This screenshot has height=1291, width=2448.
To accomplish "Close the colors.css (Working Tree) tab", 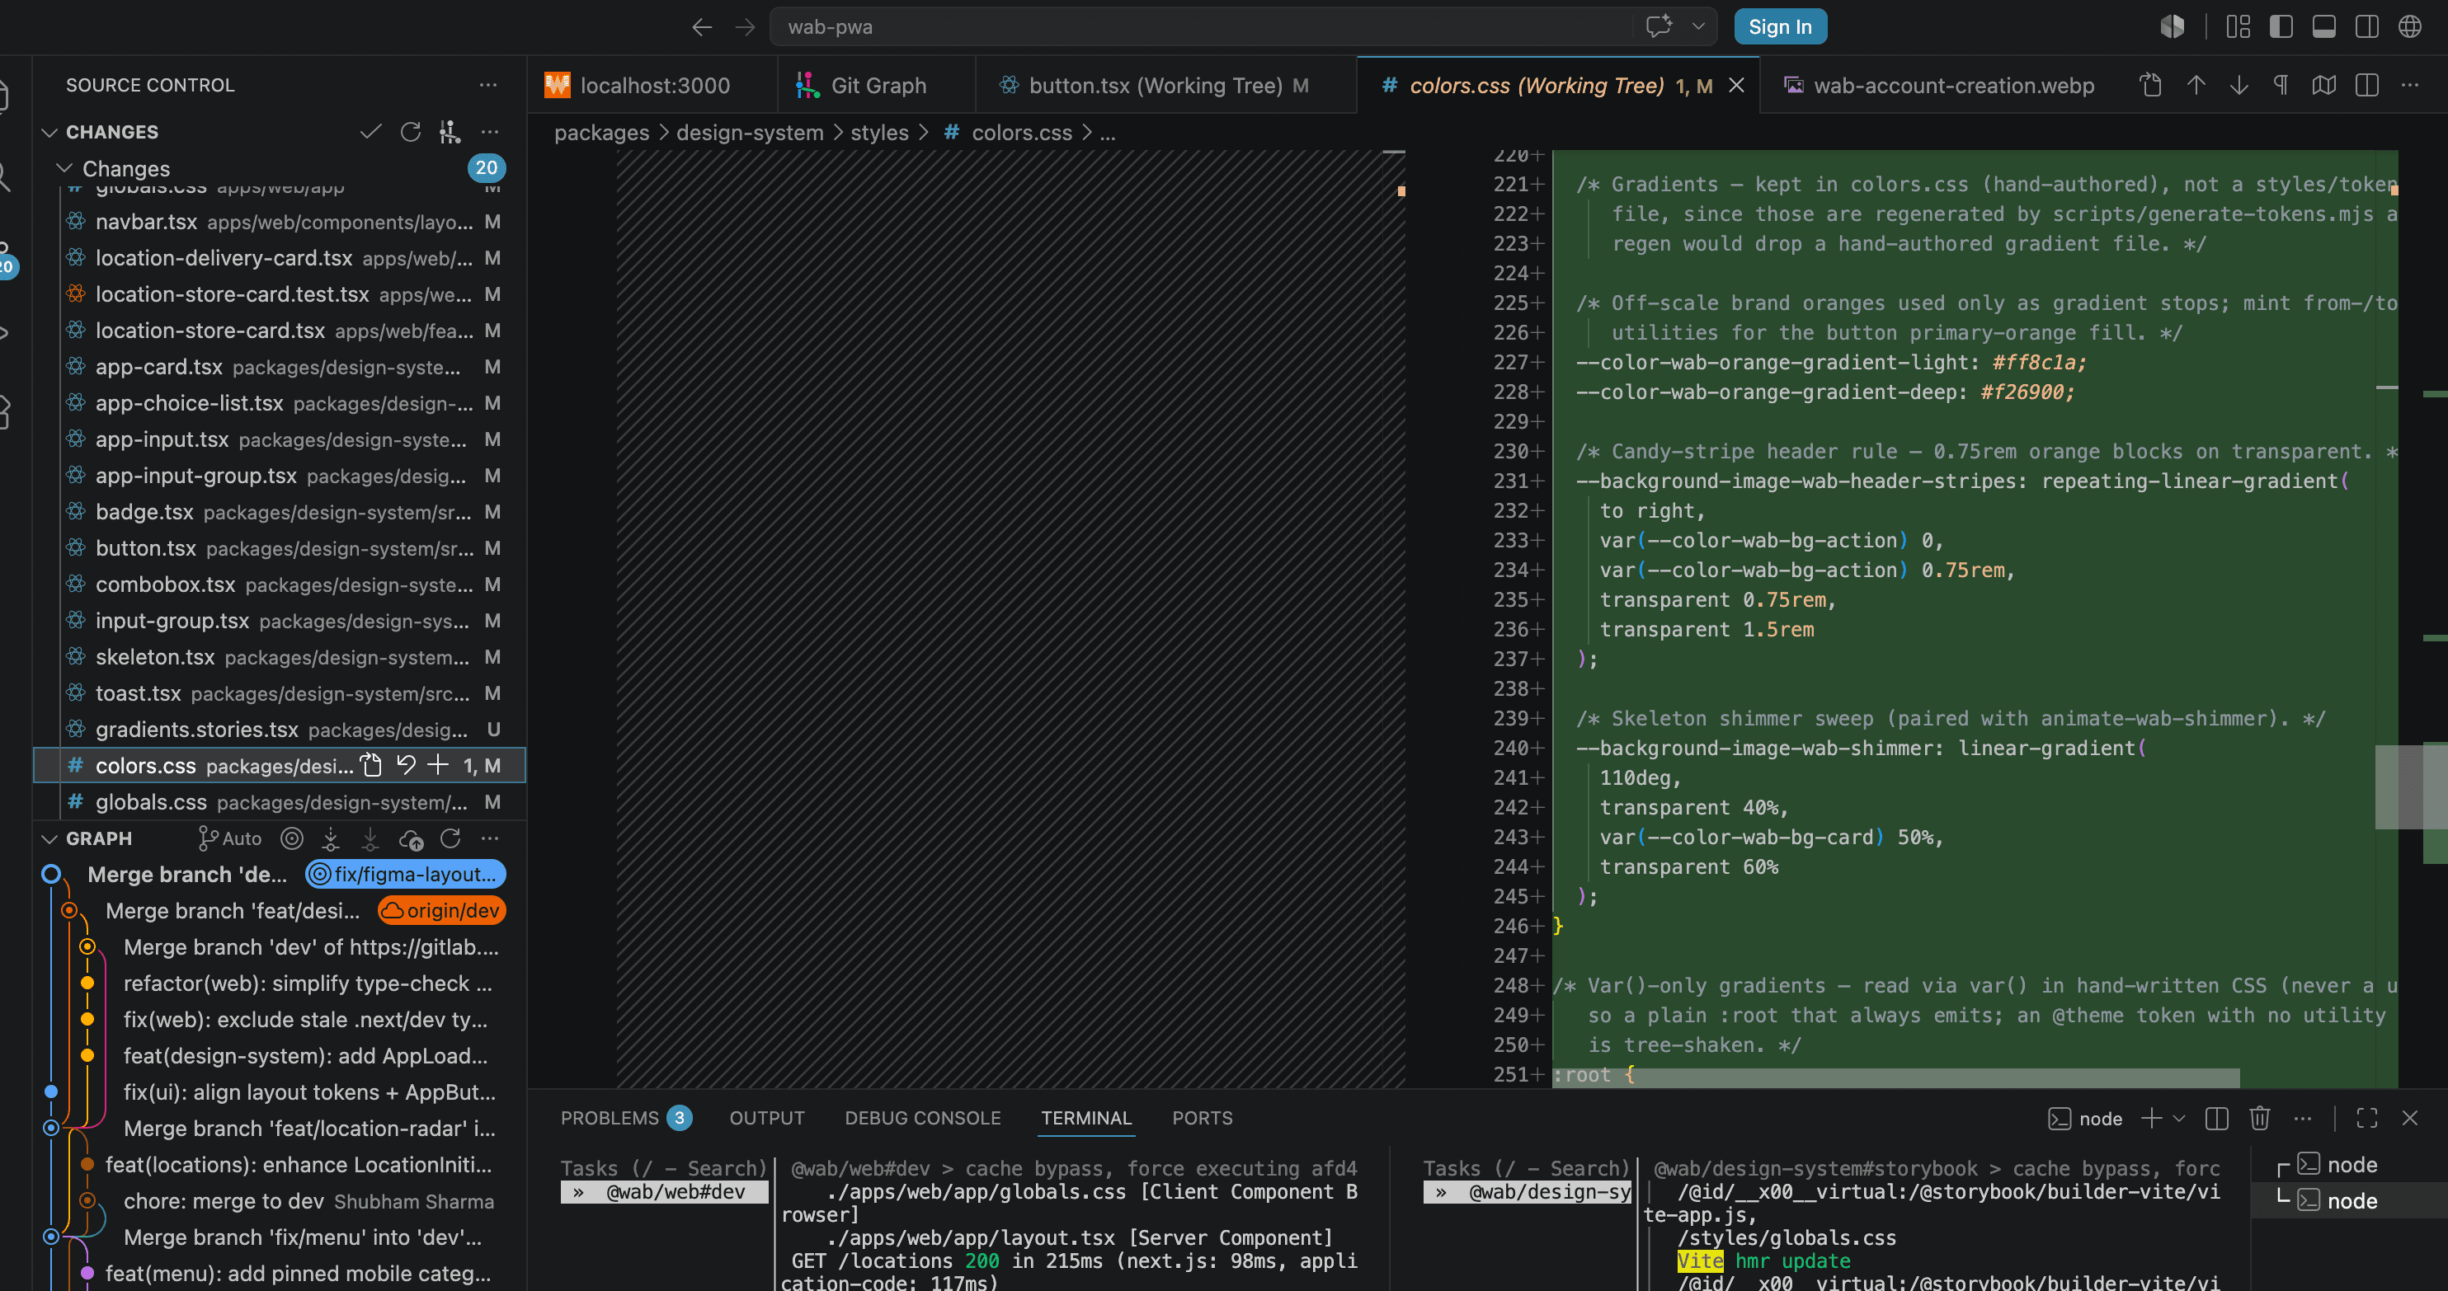I will point(1736,86).
